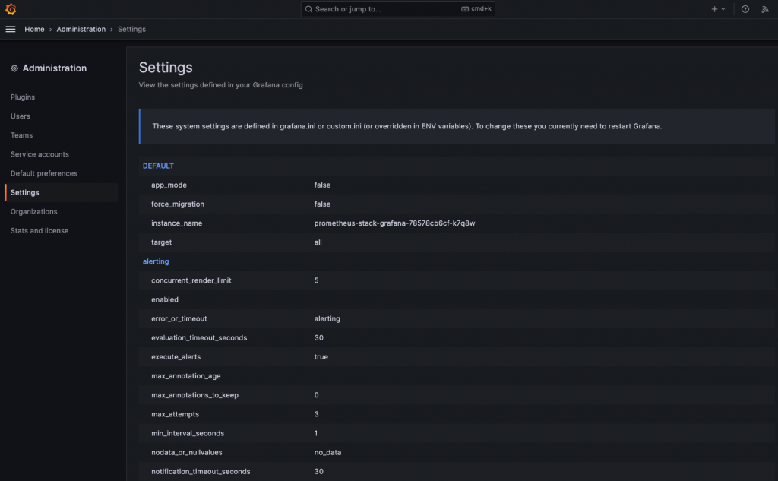Screen dimensions: 778x481
Task: Open Administration breadcrumb link
Action: coord(81,29)
